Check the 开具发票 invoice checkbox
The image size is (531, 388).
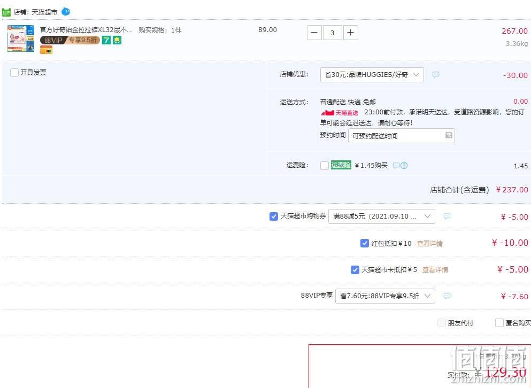click(x=14, y=73)
